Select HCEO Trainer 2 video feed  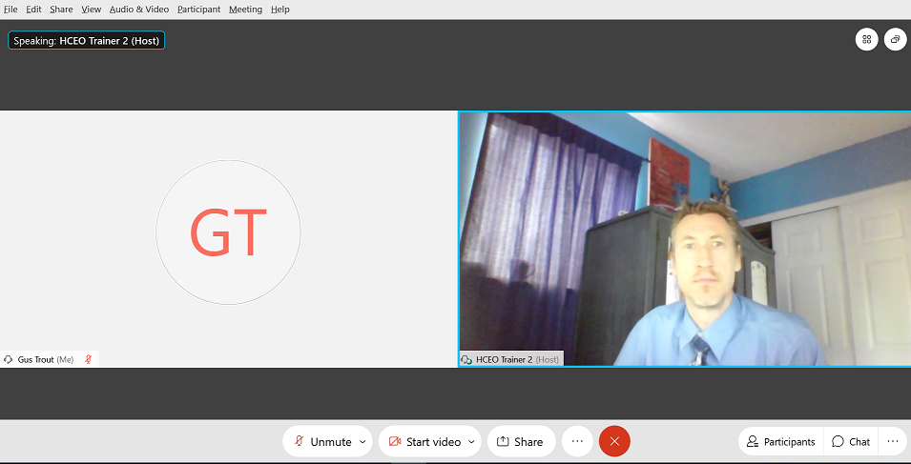point(684,238)
